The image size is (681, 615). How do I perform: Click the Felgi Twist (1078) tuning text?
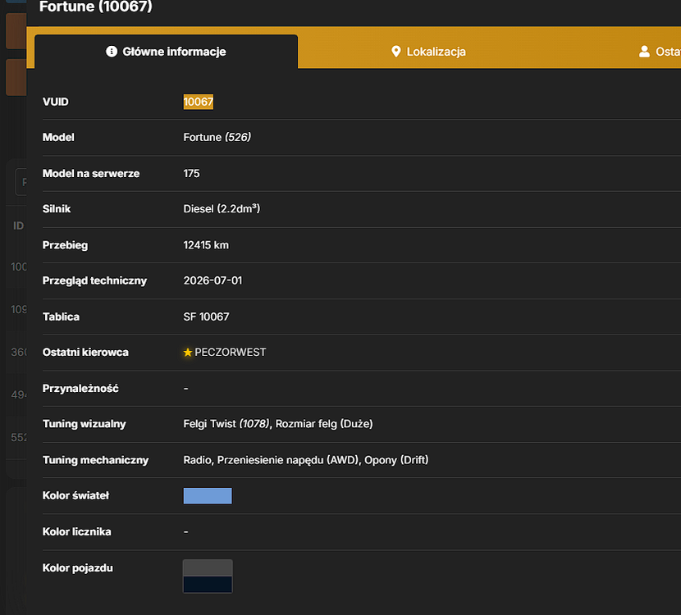(226, 424)
